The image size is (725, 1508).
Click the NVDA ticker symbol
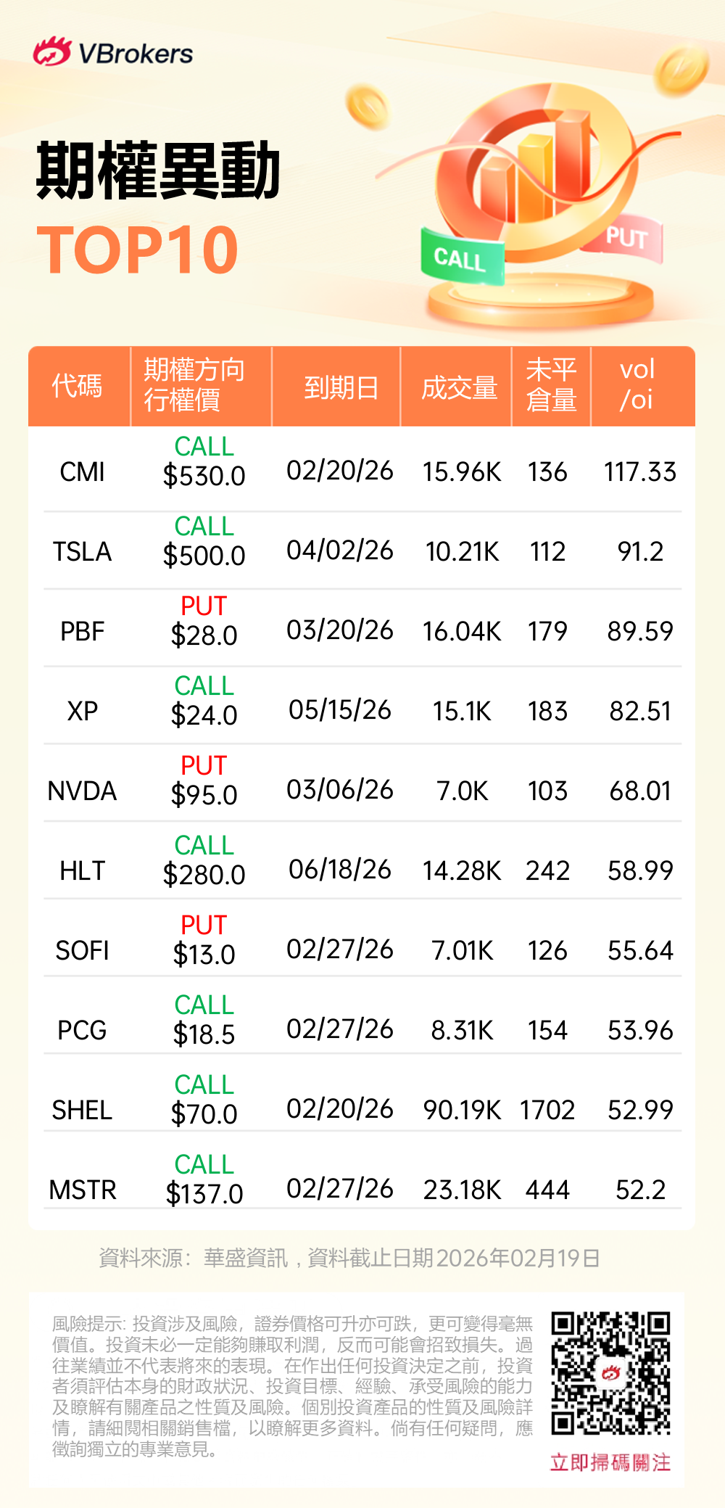82,791
